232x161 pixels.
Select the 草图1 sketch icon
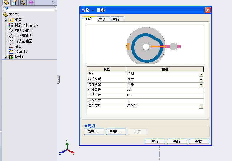point(11,51)
